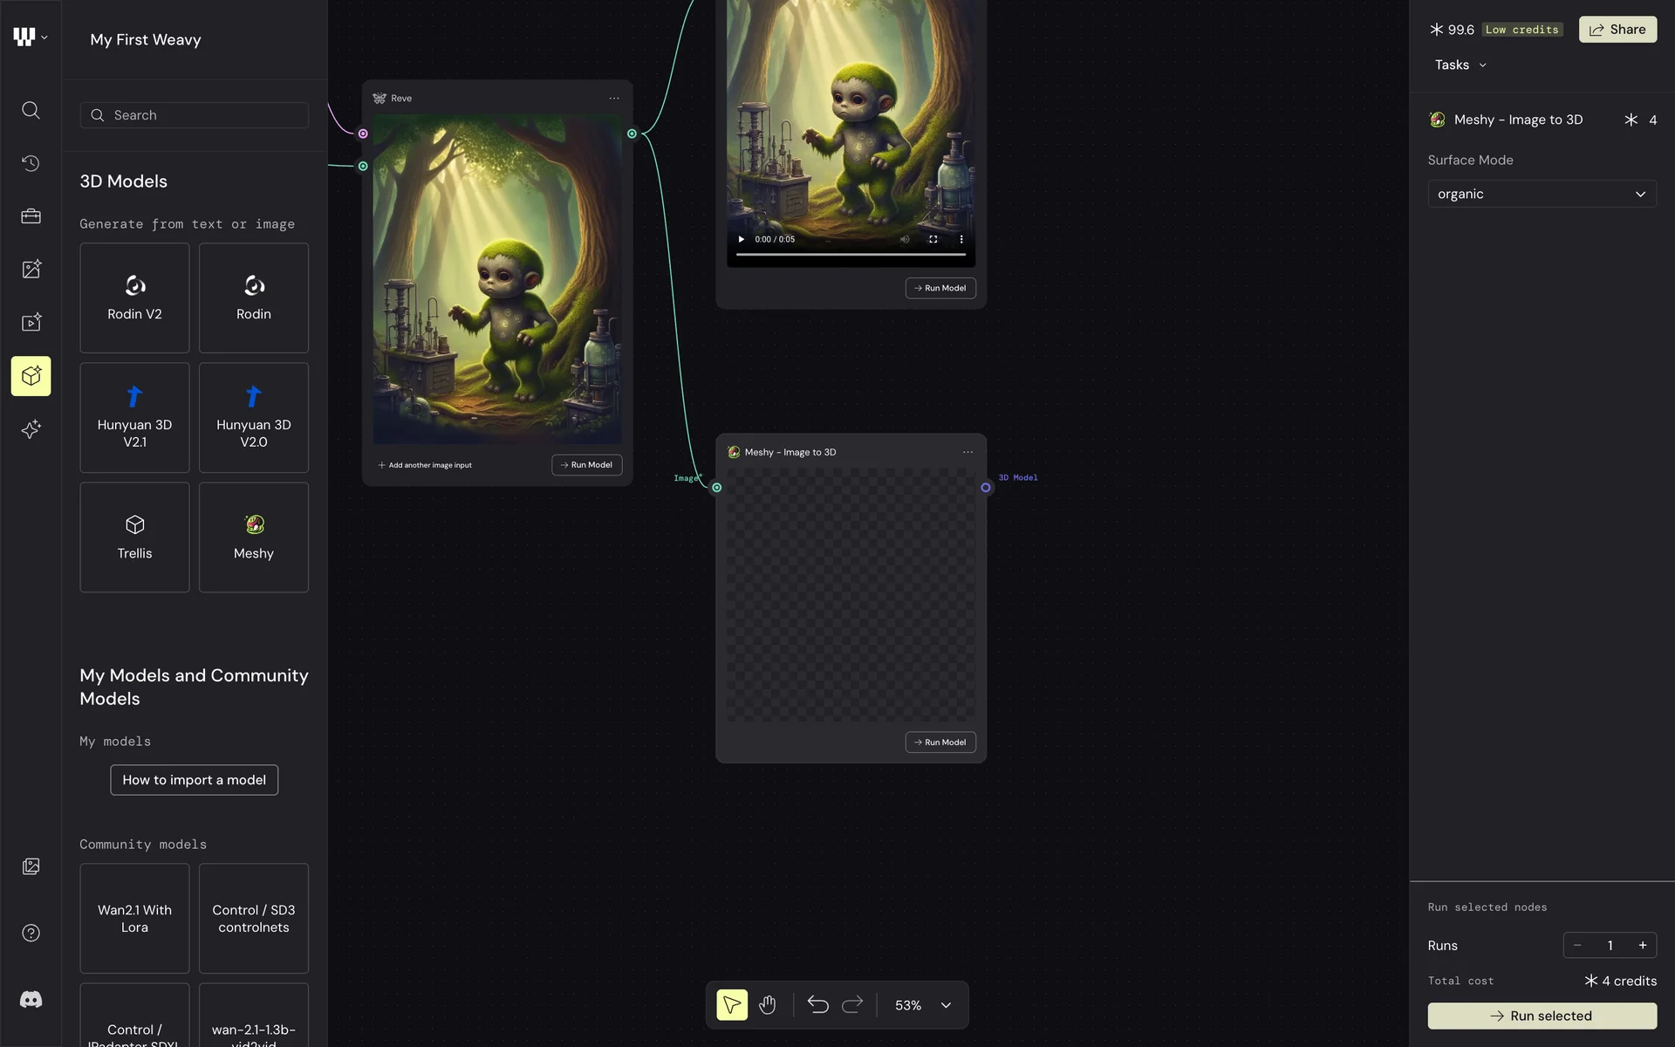1675x1047 pixels.
Task: Open the video models sidebar icon
Action: point(31,323)
